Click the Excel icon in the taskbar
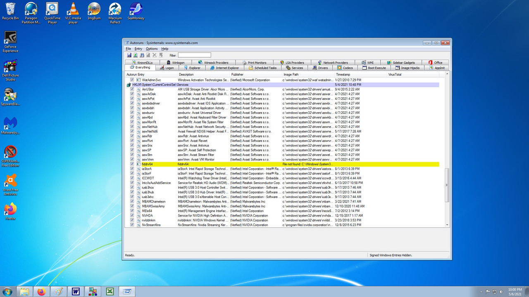 pyautogui.click(x=110, y=292)
